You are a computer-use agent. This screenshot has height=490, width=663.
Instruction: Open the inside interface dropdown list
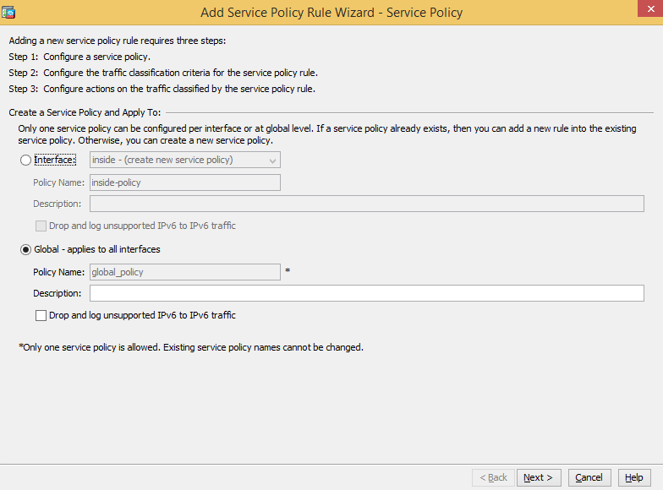(185, 160)
